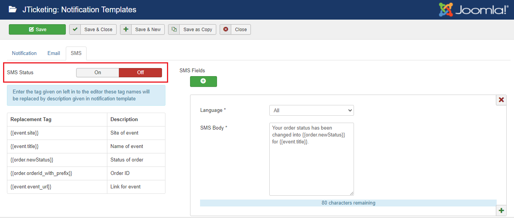
Task: Remove the SMS field with red X
Action: pyautogui.click(x=501, y=100)
